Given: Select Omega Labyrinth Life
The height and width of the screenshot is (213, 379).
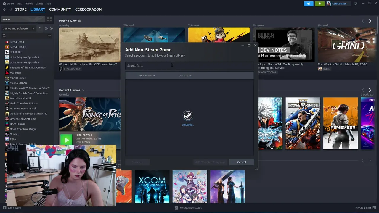Looking at the screenshot, I should pyautogui.click(x=23, y=119).
